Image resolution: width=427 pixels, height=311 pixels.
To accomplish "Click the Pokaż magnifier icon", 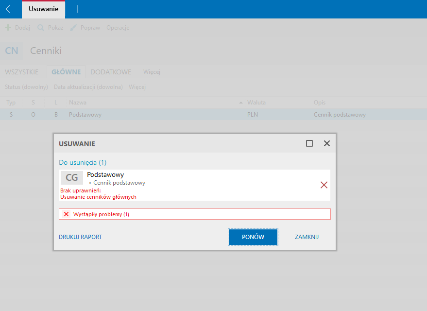I will (x=41, y=28).
